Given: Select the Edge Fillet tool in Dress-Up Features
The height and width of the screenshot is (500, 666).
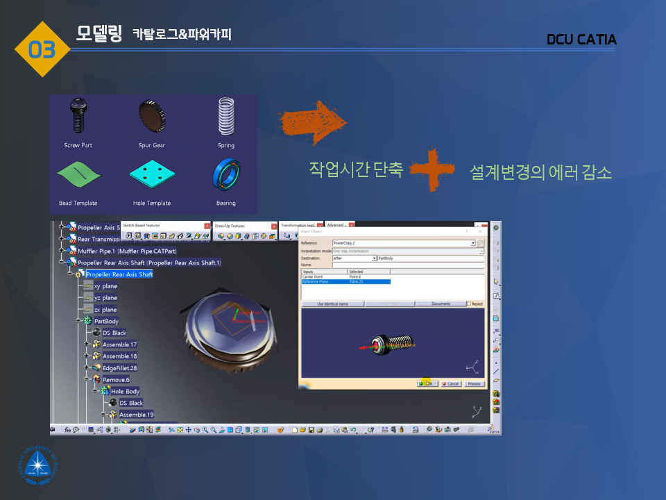Looking at the screenshot, I should pos(221,236).
